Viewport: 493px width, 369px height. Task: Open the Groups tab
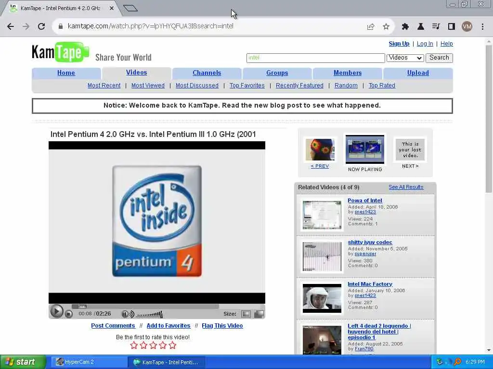(x=277, y=73)
